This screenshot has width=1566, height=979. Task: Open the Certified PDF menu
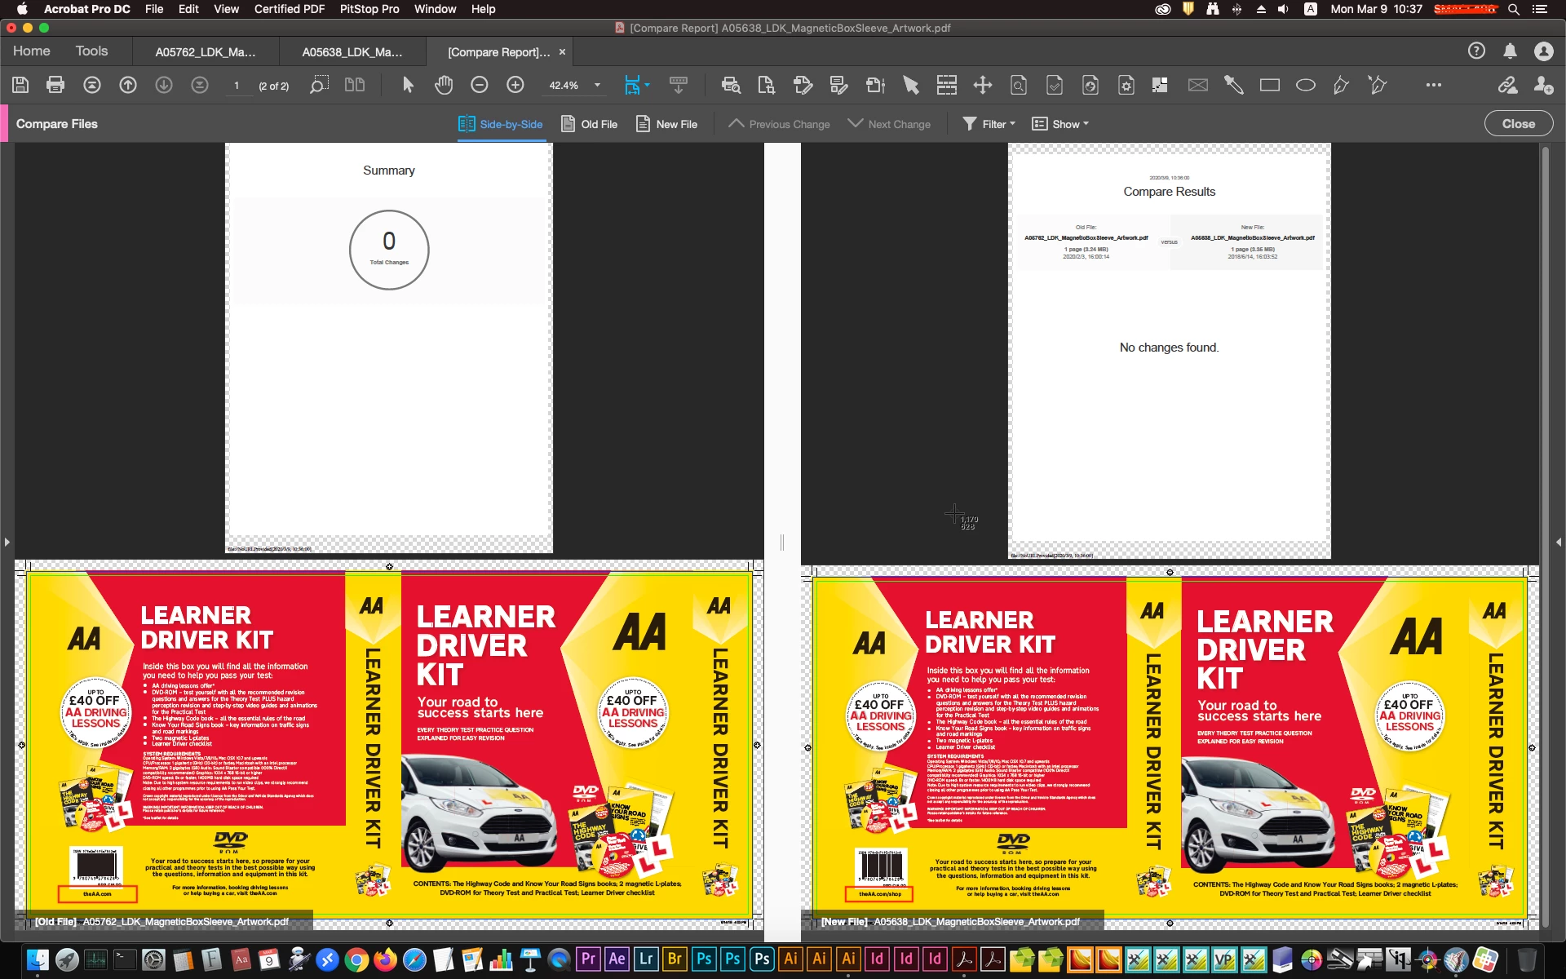(289, 9)
